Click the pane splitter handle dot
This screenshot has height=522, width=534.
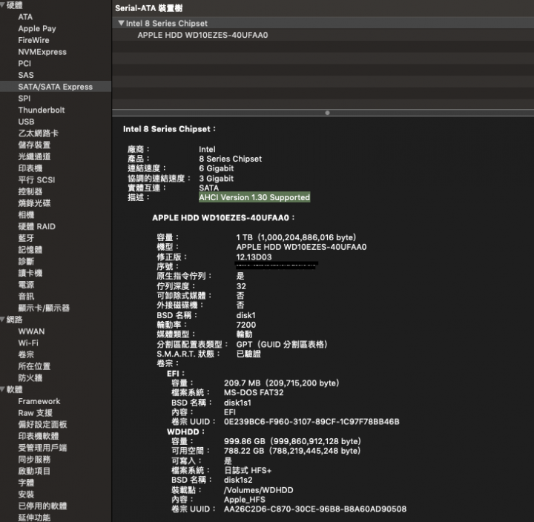(x=327, y=113)
